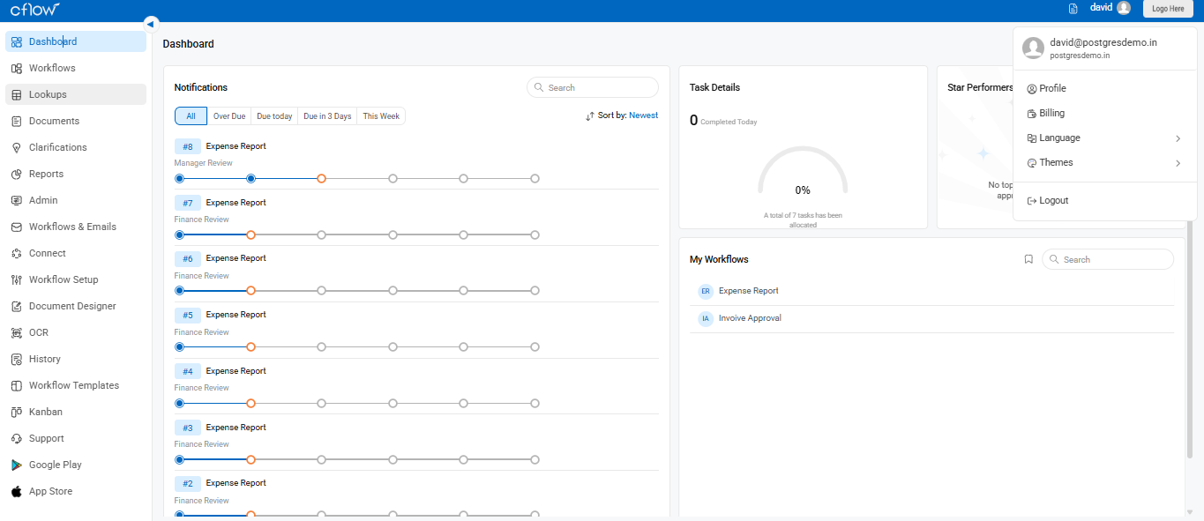Open the Expense Report workflow link

coord(748,291)
